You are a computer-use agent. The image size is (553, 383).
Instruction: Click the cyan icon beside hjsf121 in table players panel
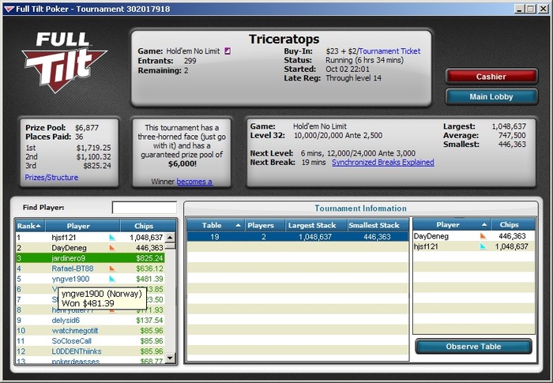[x=483, y=246]
